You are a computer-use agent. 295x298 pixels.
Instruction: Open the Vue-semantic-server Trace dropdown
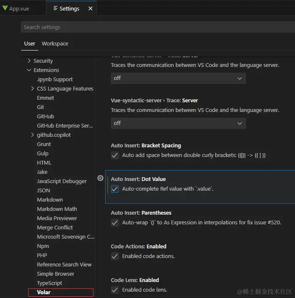(x=178, y=78)
